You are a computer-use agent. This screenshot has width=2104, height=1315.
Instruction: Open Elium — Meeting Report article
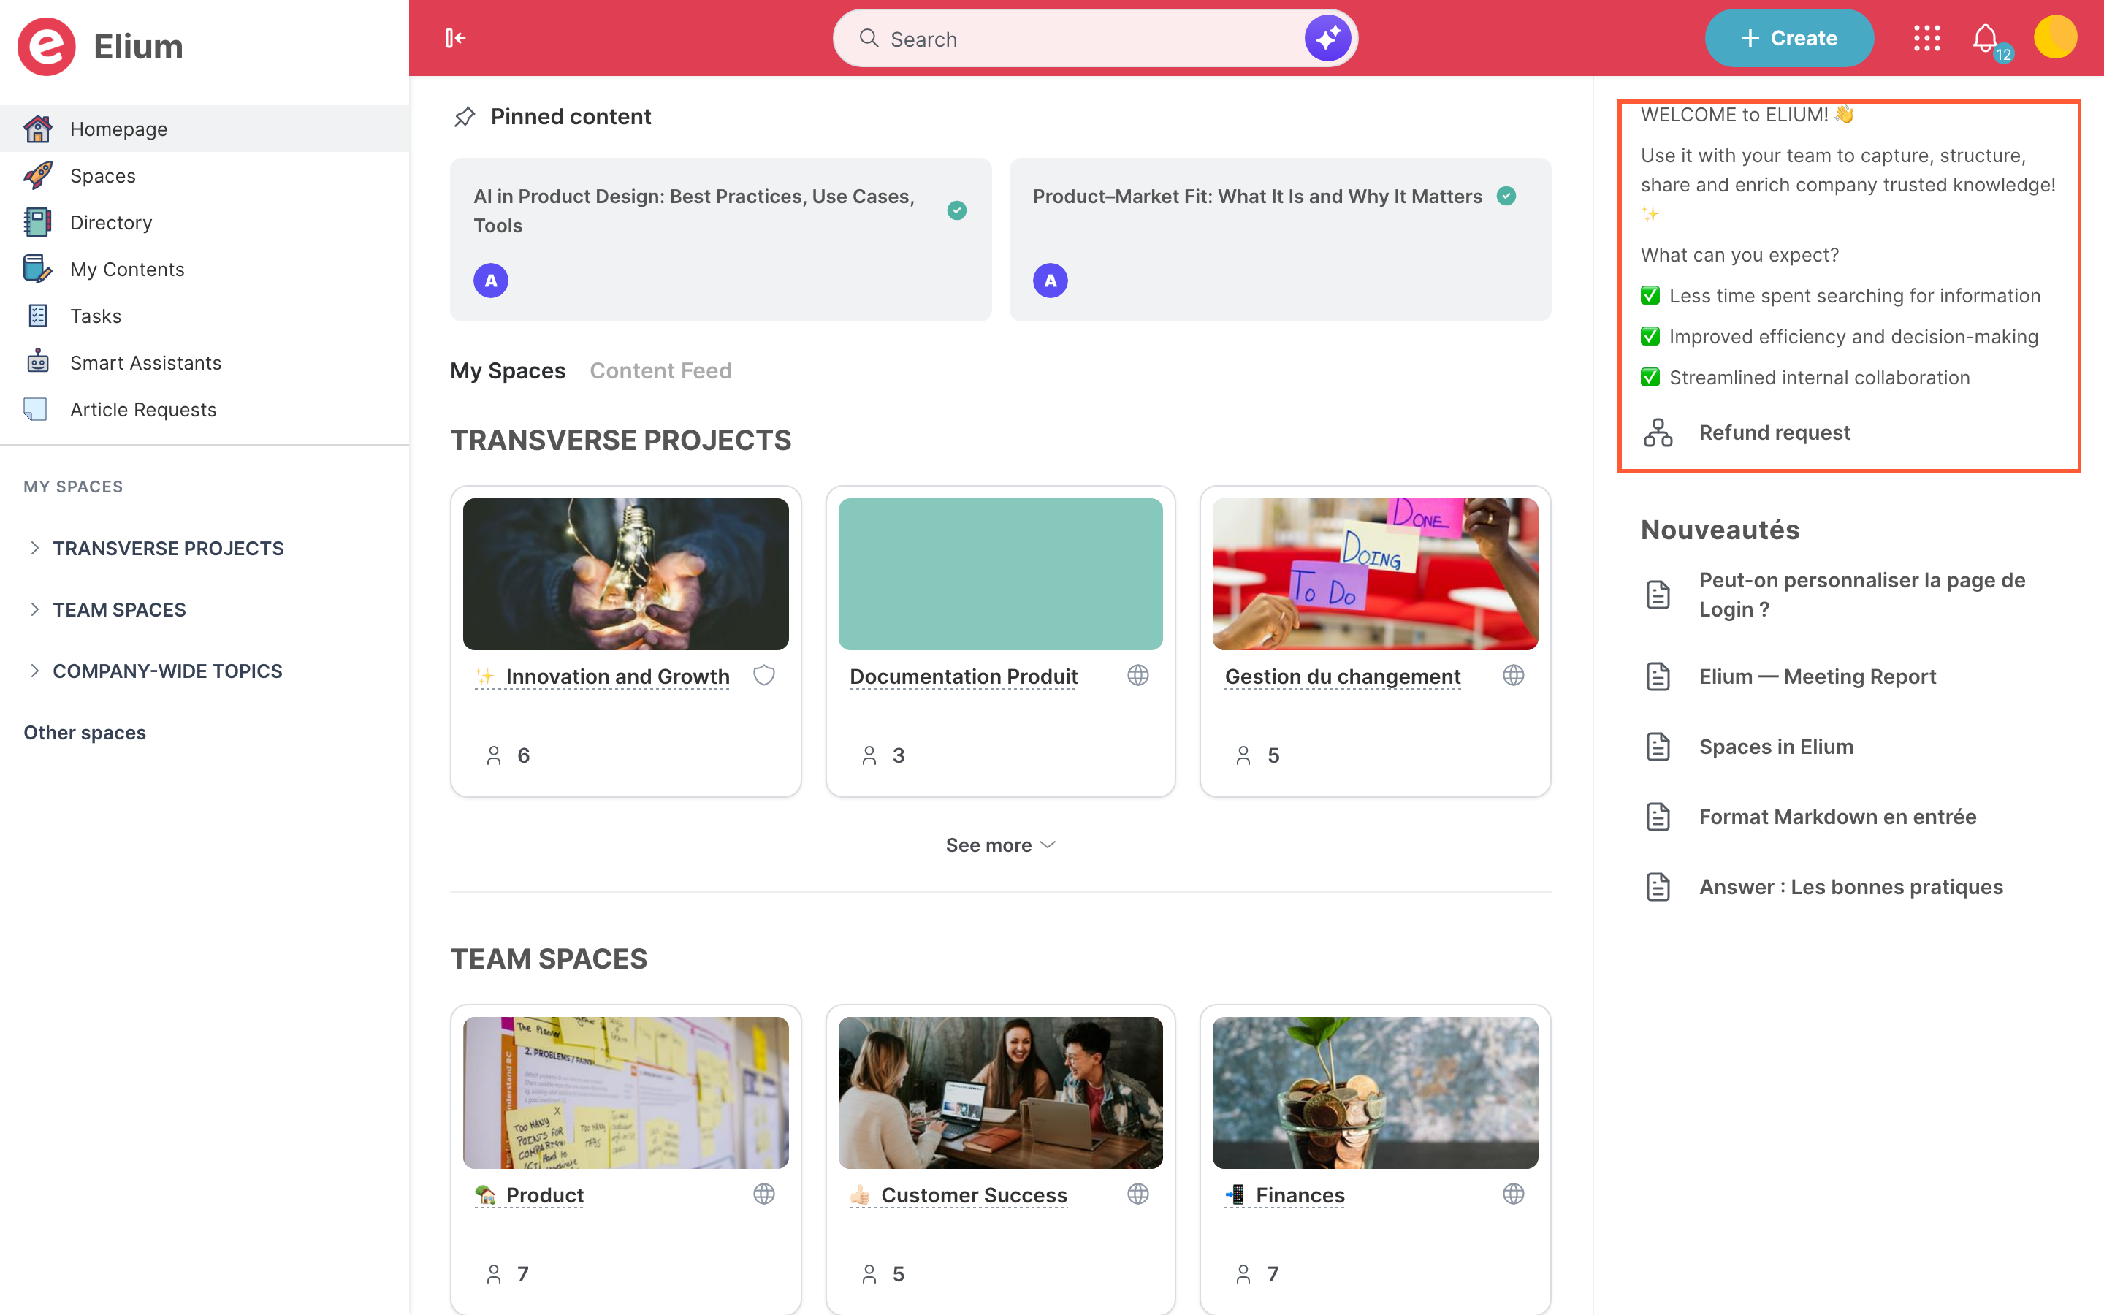(1817, 676)
